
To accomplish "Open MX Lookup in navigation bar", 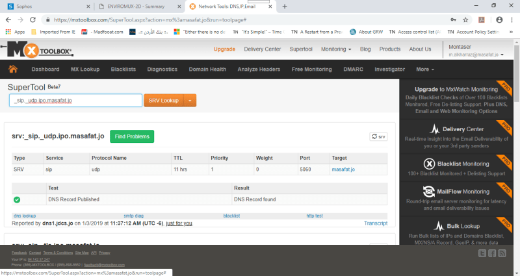I will 85,69.
